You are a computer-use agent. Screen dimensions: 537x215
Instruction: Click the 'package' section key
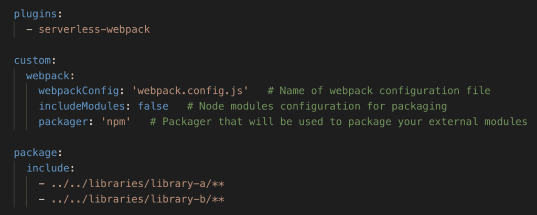pyautogui.click(x=36, y=153)
